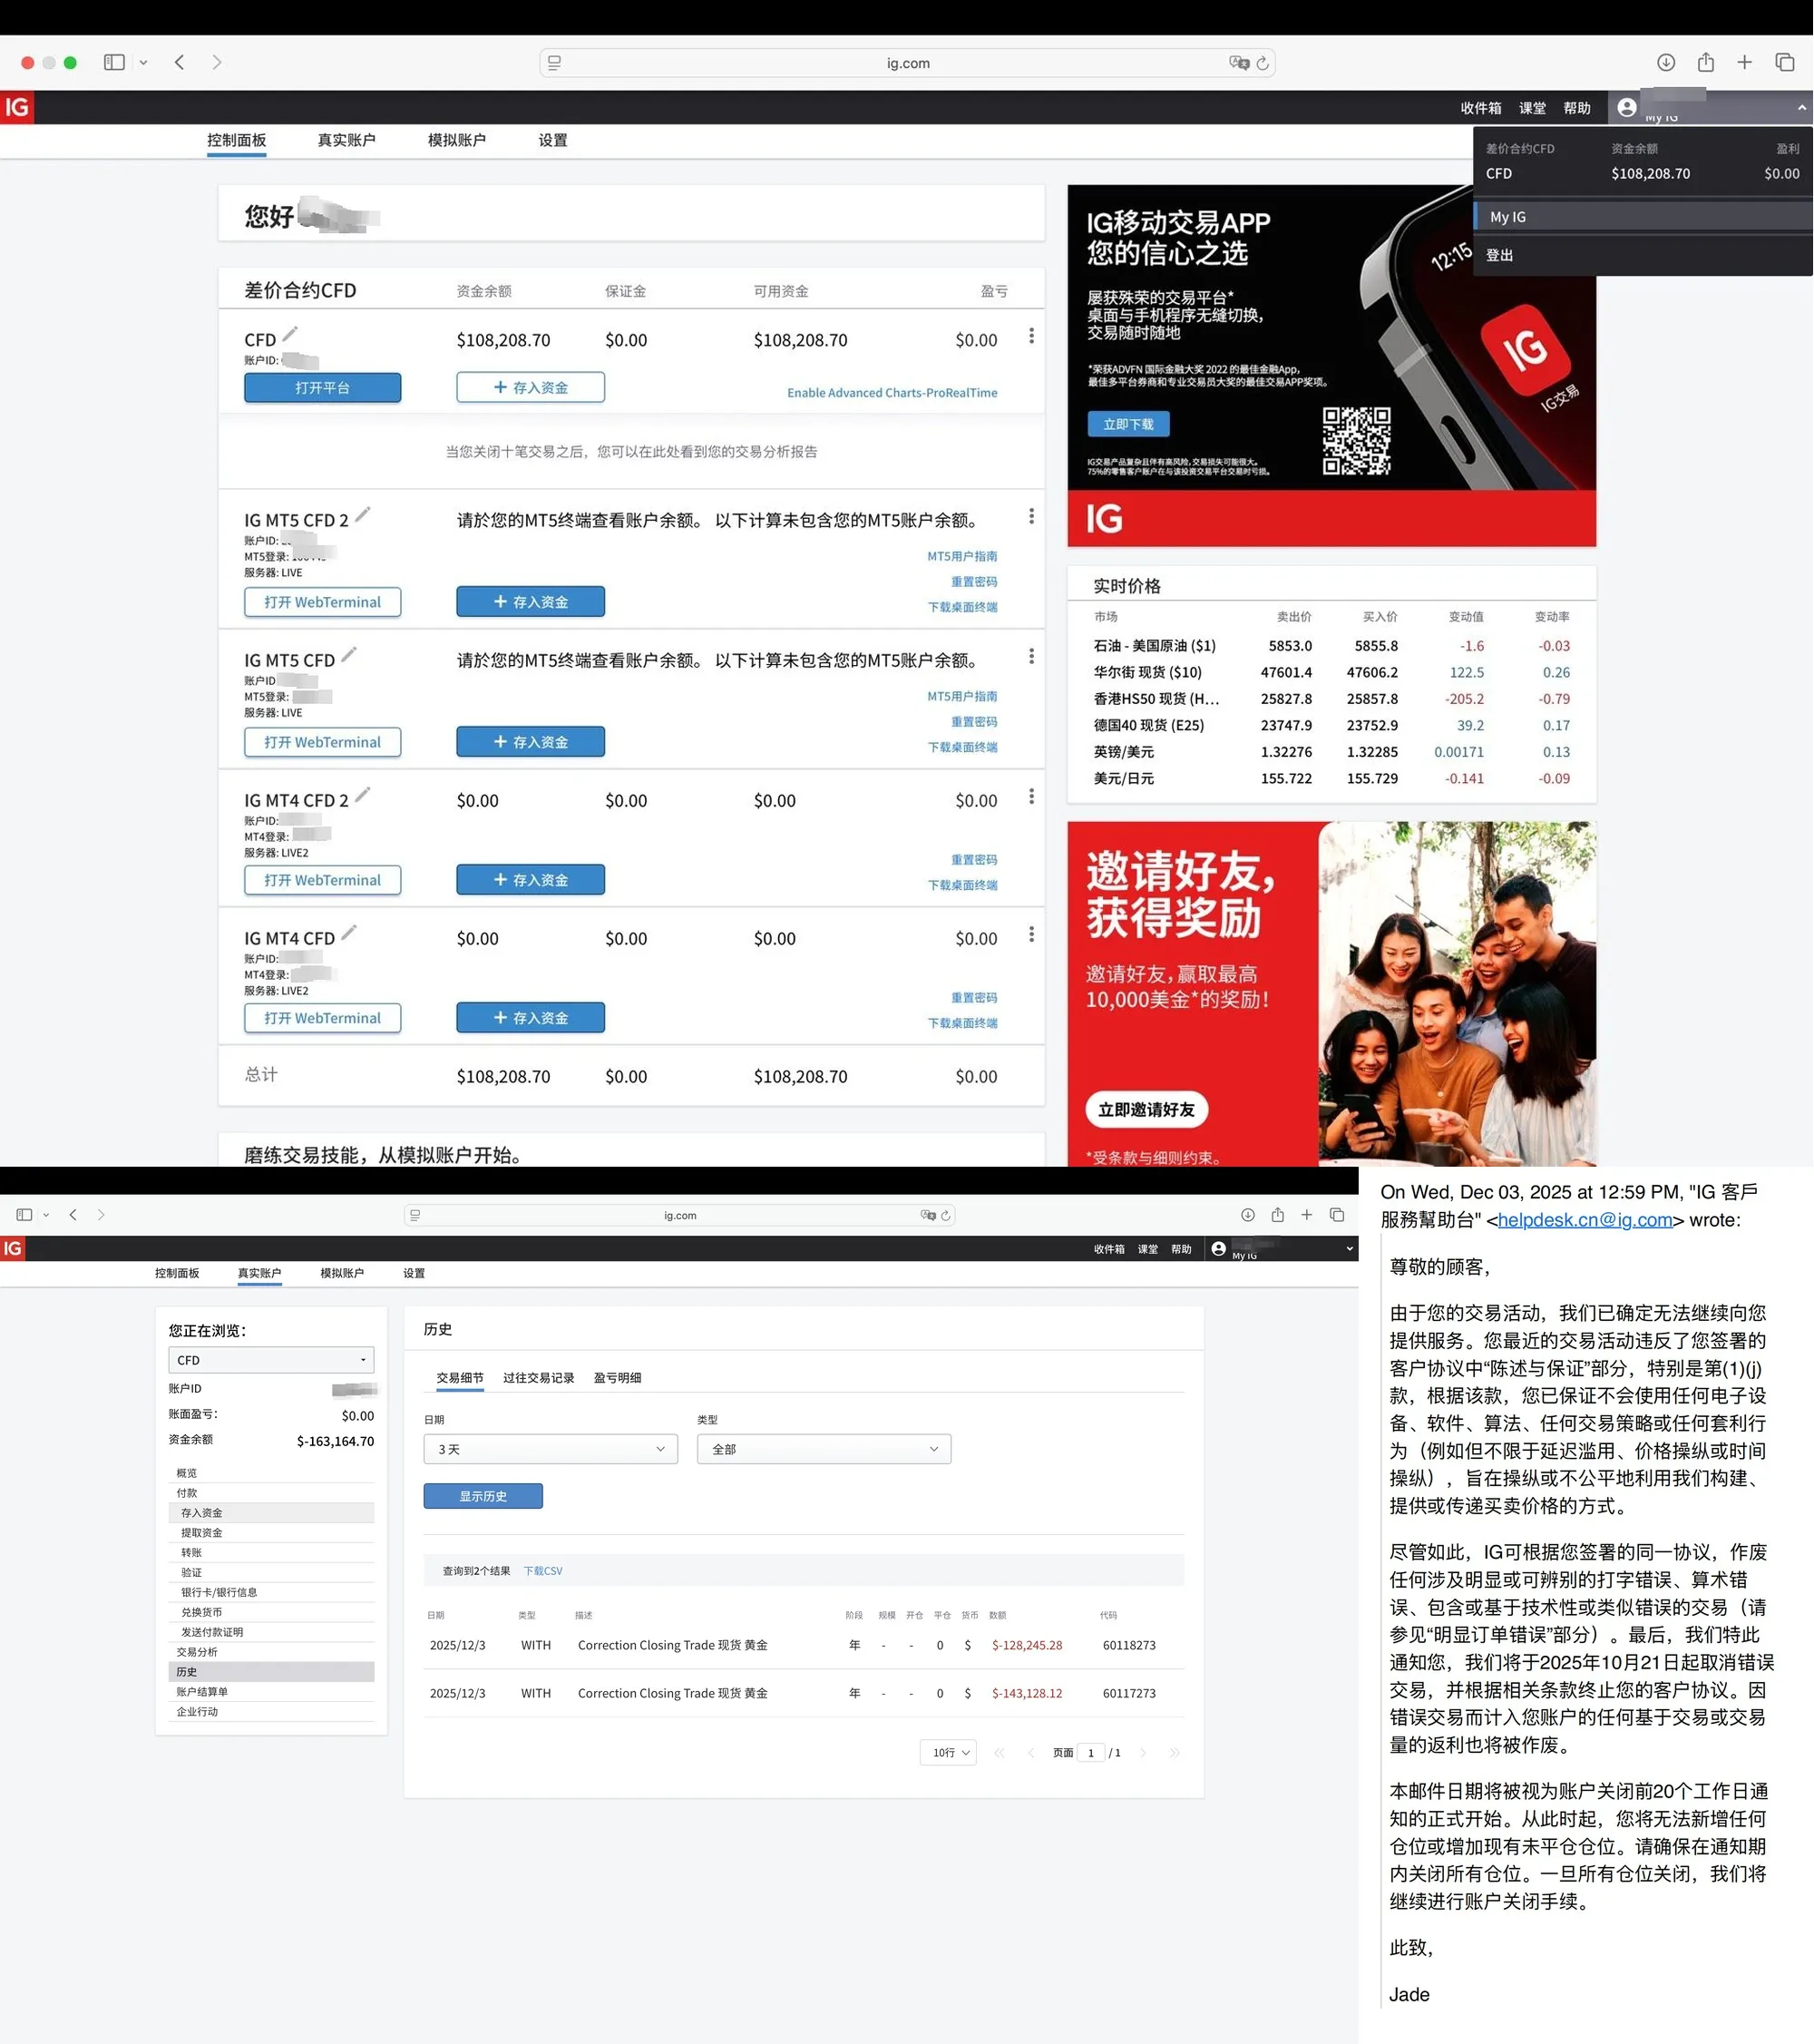Click the IG logo in the dashboard window
Viewport: 1814px width, 2044px height.
pos(17,107)
